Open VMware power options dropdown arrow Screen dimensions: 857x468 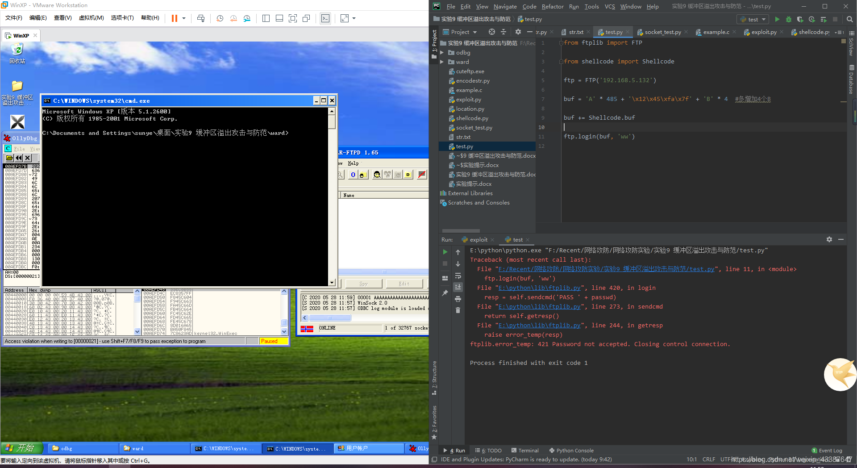[183, 18]
